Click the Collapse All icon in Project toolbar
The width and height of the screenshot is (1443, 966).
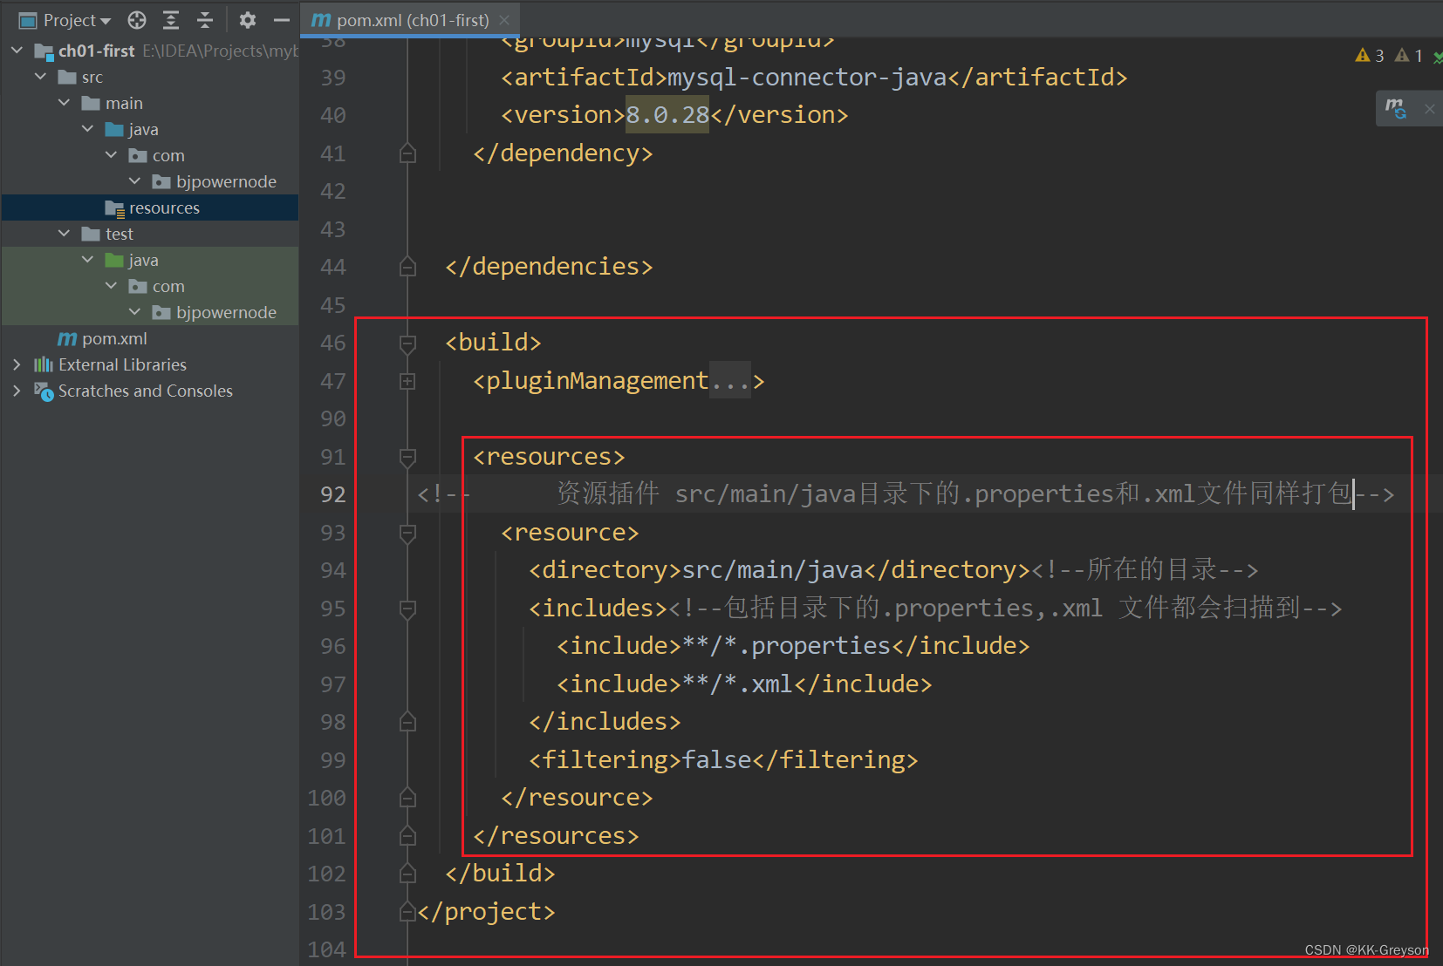(205, 20)
